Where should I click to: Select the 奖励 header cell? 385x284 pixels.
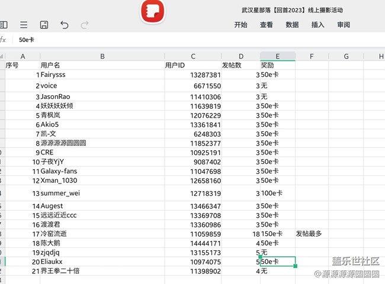[x=278, y=65]
